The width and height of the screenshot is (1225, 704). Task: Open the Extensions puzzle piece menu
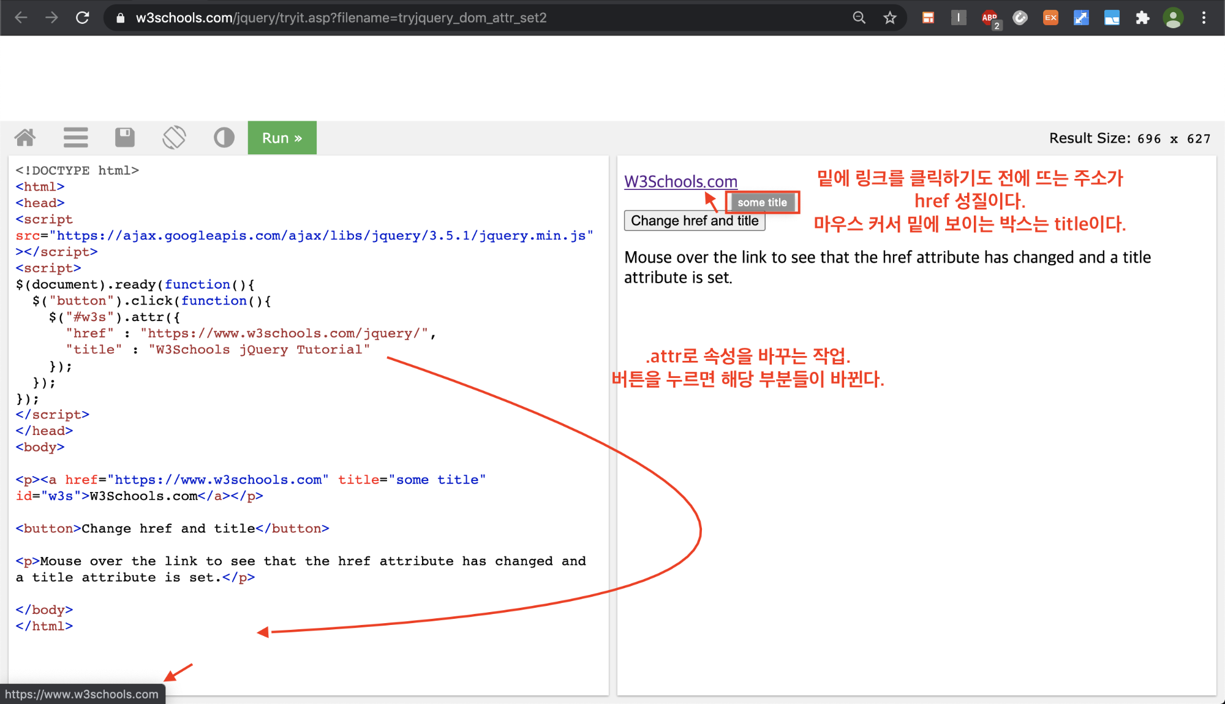[1142, 18]
